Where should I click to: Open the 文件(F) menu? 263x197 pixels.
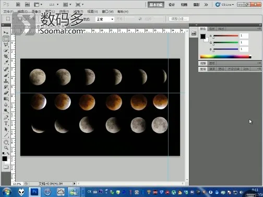[8, 11]
